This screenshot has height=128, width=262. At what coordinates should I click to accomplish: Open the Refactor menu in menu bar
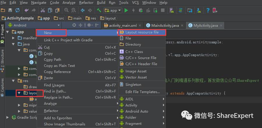coord(86,3)
